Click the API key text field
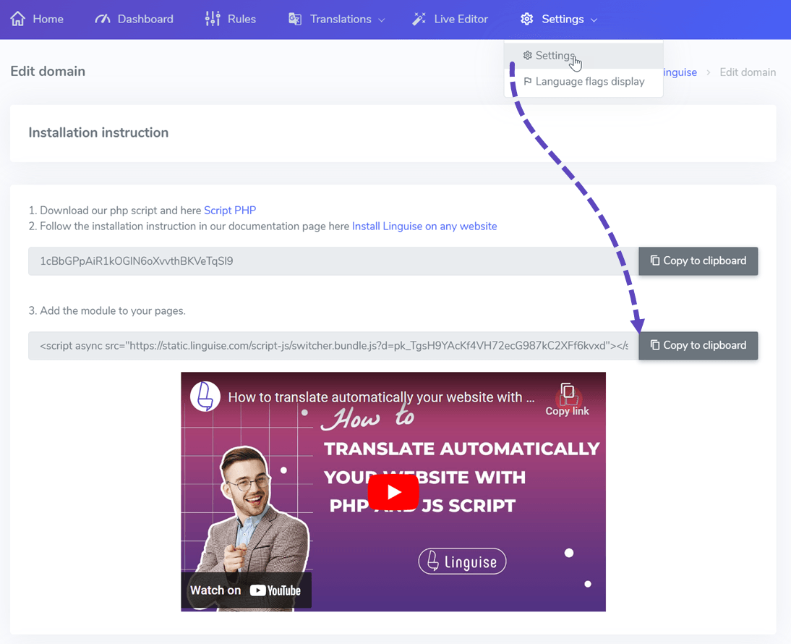Image resolution: width=791 pixels, height=644 pixels. (x=333, y=261)
